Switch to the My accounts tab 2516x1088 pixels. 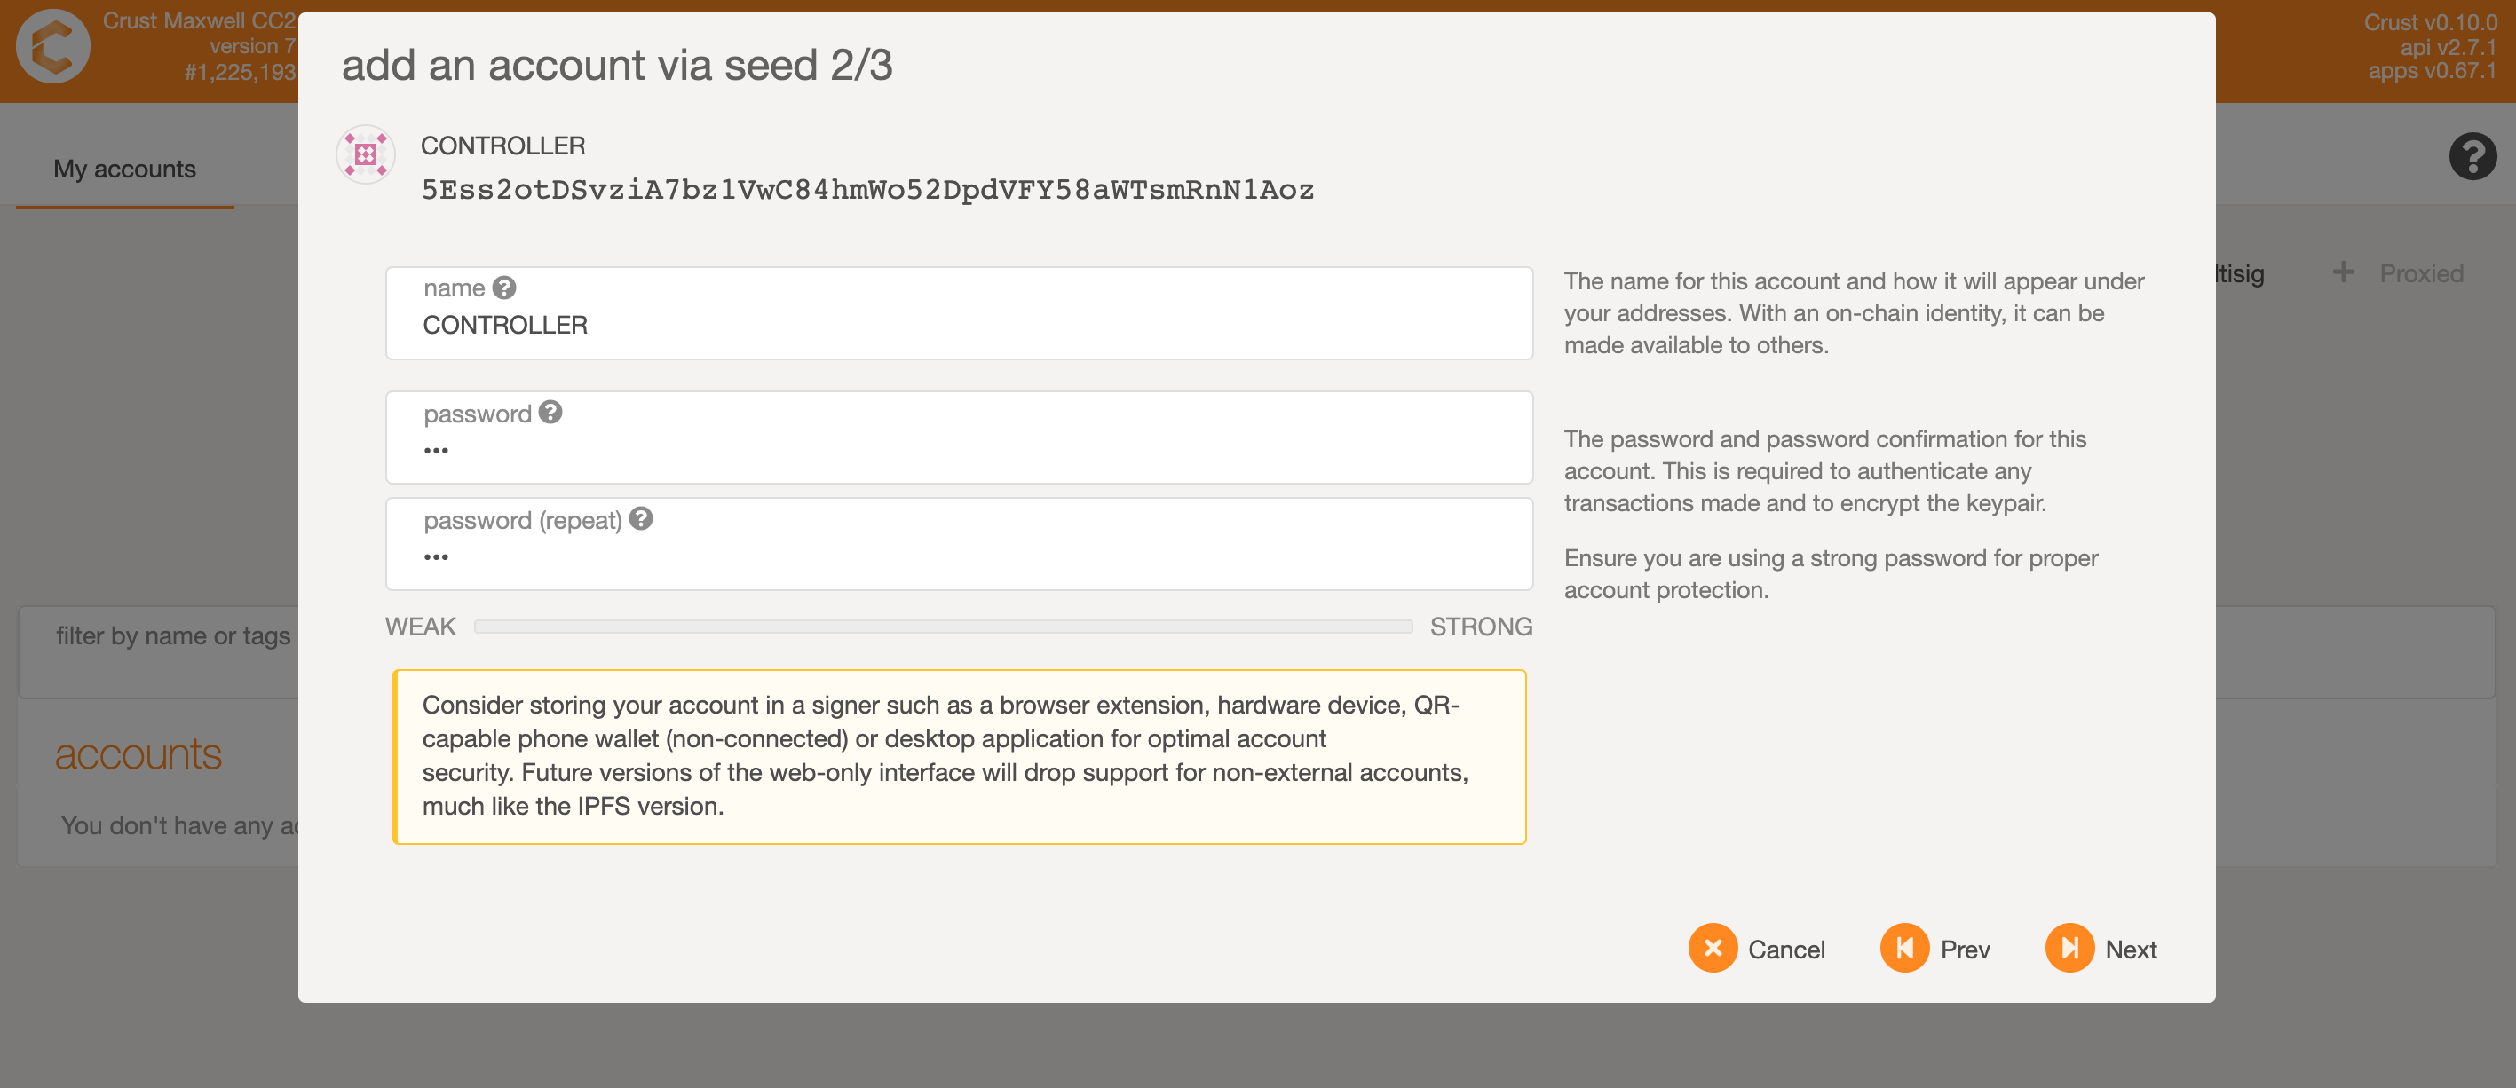click(x=125, y=169)
